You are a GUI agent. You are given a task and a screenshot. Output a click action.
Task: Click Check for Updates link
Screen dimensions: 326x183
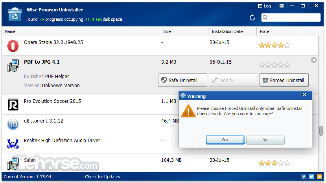103,177
